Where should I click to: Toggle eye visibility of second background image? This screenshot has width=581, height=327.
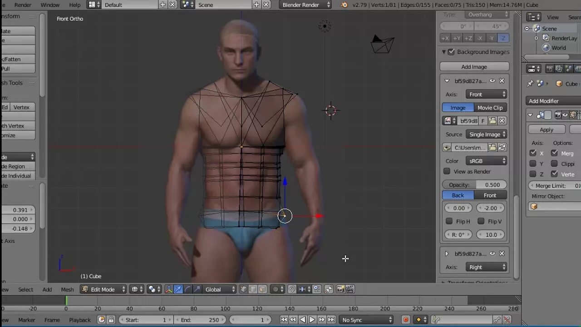click(492, 253)
